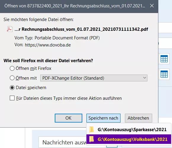The image size is (172, 148).
Task: Click the Volksbank 2021 folder icon
Action: click(91, 139)
